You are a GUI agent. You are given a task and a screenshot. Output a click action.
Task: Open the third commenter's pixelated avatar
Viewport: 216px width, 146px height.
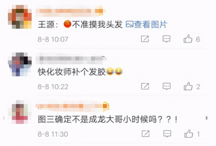point(20,112)
